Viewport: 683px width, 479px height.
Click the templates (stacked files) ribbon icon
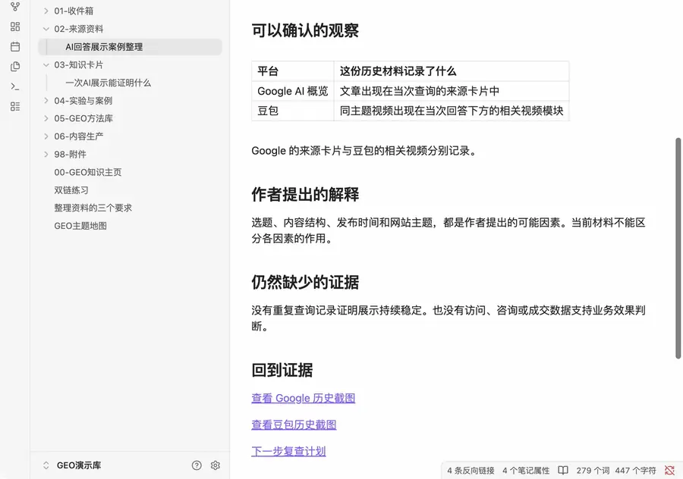pos(15,67)
